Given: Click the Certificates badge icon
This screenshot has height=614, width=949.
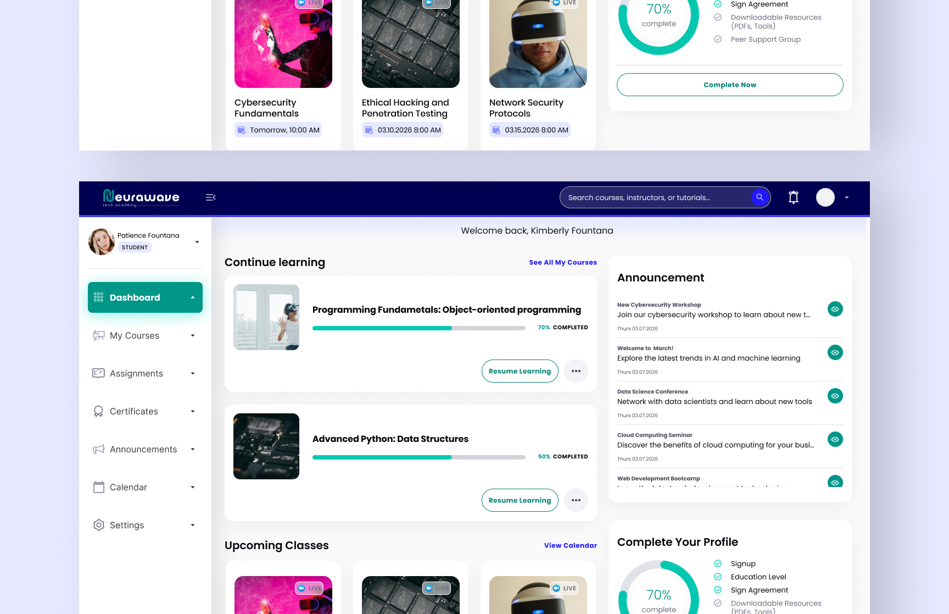Looking at the screenshot, I should (x=99, y=411).
